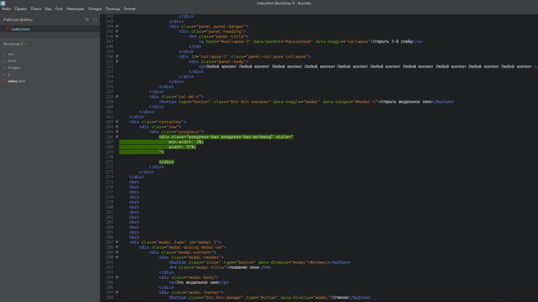Click the 'collapse-3' id value on line 250
This screenshot has width=538, height=302.
214,57
